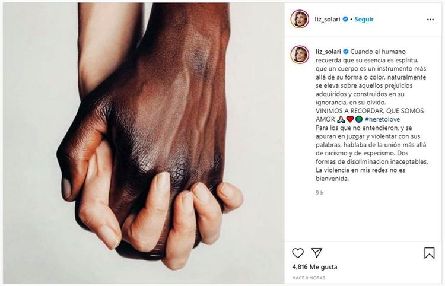Open the three-dot more options menu
Viewport: 445px width, 286px height.
tap(430, 20)
